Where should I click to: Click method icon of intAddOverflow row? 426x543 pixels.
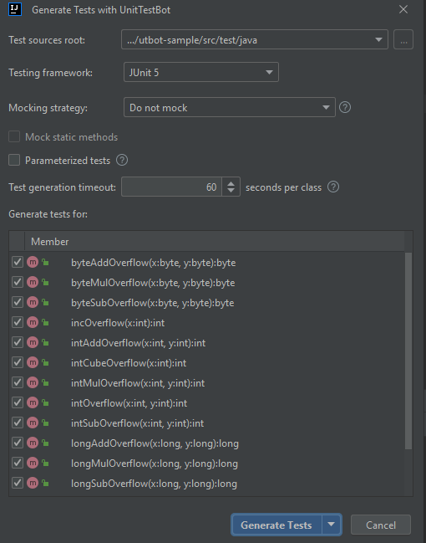point(33,342)
